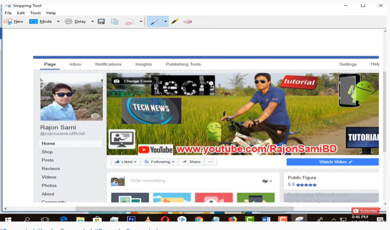Screen dimensions: 390x230
Task: Open Shop in the page sidebar
Action: [x=47, y=152]
